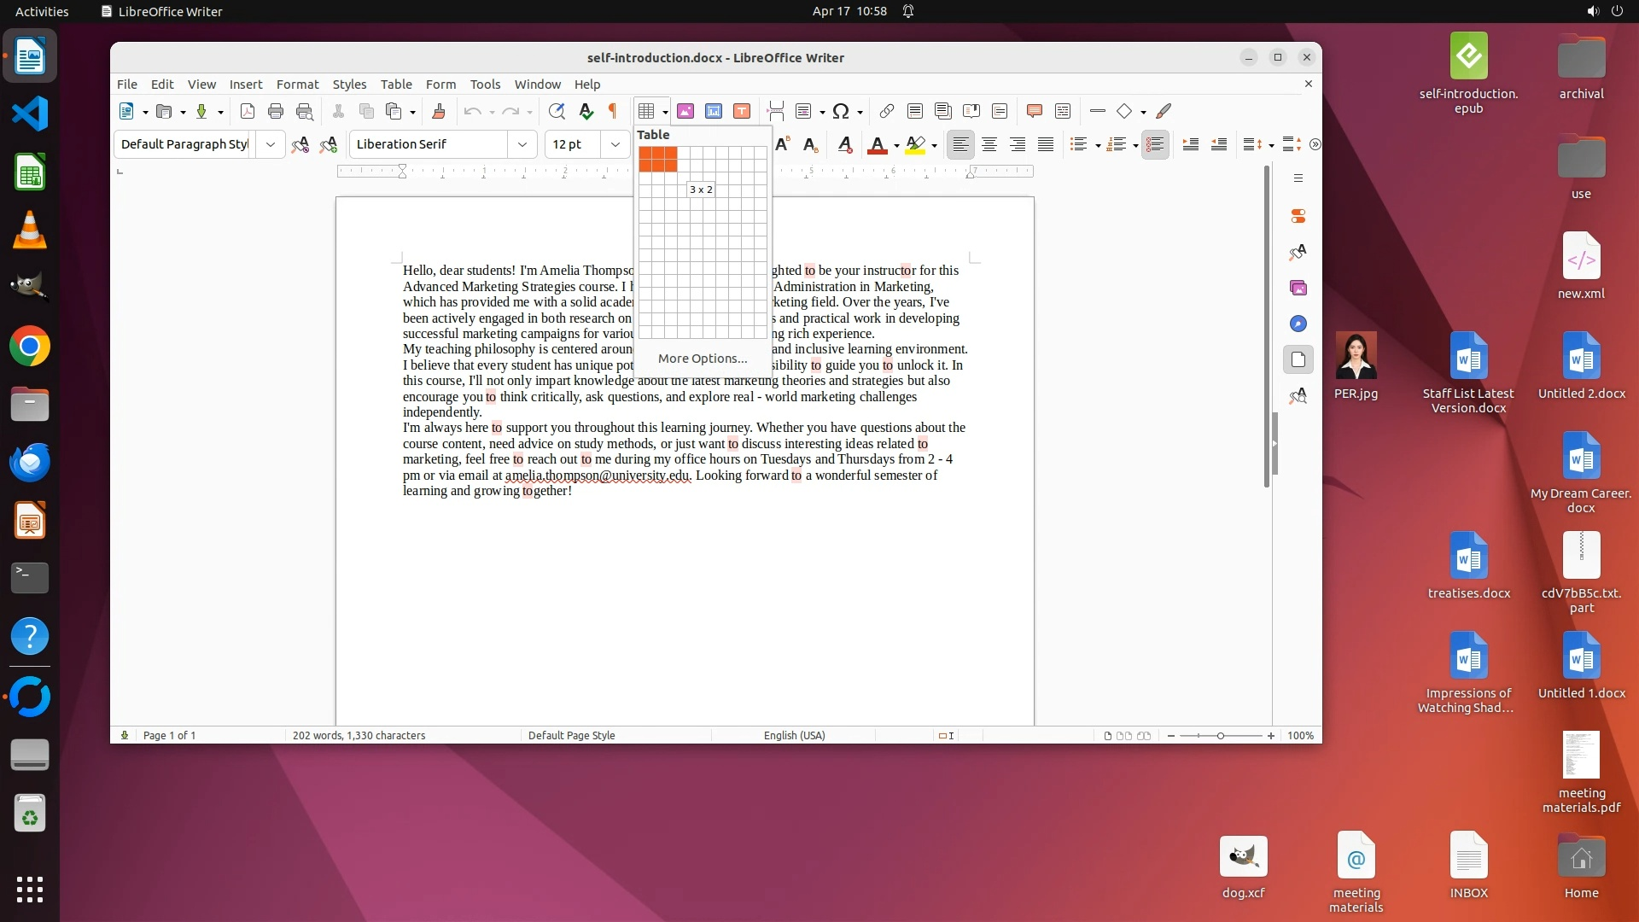Insert special character Omega icon
This screenshot has height=922, width=1639.
(841, 111)
